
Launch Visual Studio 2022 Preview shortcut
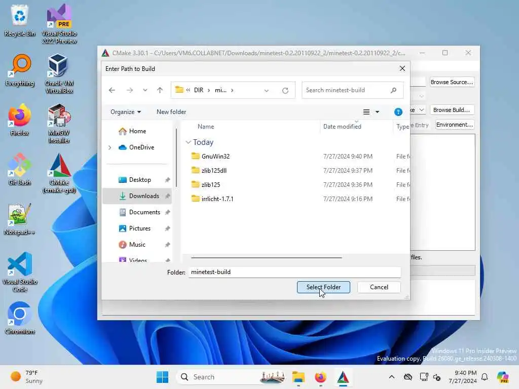point(59,24)
